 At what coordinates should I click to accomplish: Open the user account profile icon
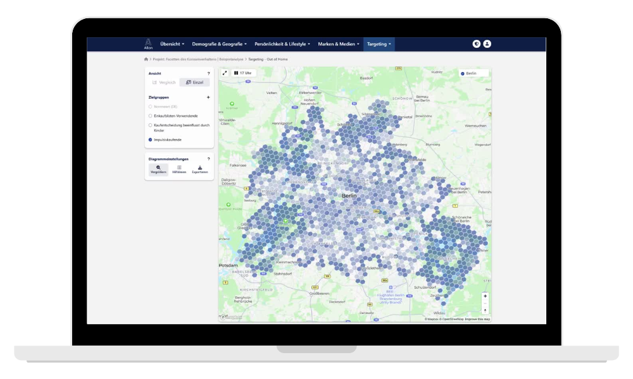coord(487,44)
